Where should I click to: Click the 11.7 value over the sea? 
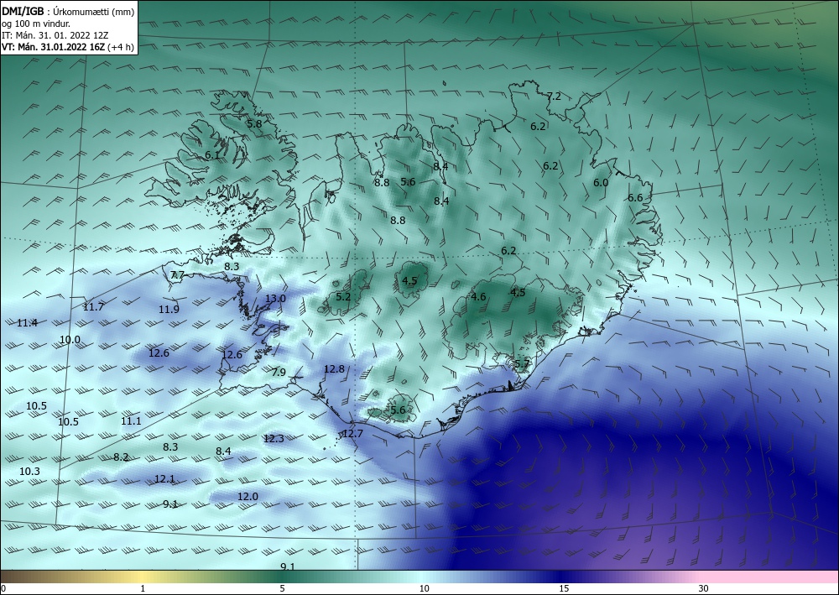94,307
